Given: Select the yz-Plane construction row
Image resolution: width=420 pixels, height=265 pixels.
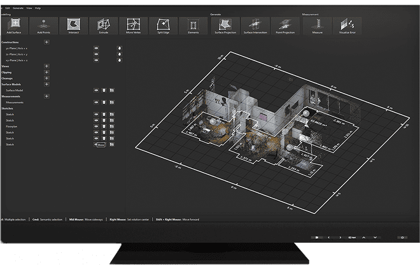Looking at the screenshot, I should (17, 48).
